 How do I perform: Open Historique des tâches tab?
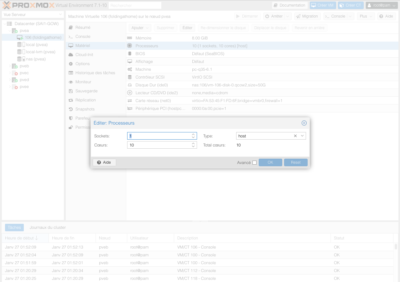[x=96, y=73]
